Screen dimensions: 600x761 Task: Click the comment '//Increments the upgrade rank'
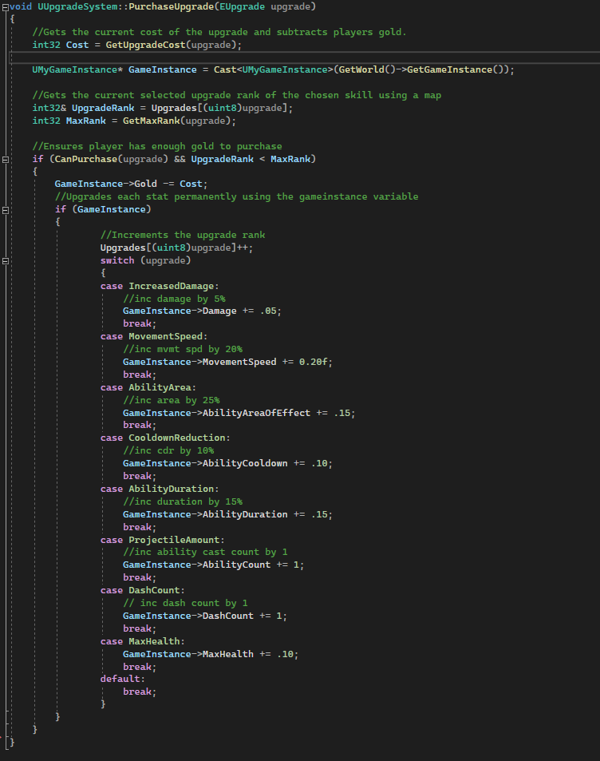183,235
